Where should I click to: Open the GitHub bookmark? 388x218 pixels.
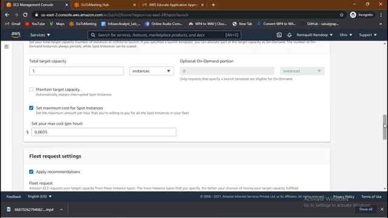[x=320, y=24]
